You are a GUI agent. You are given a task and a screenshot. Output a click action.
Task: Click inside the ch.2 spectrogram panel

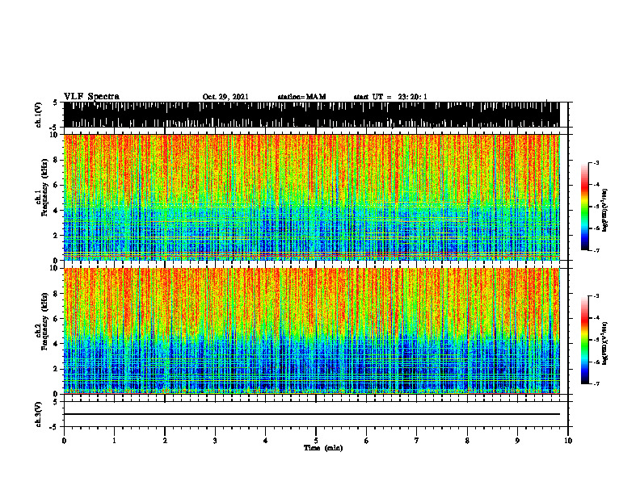tap(311, 331)
